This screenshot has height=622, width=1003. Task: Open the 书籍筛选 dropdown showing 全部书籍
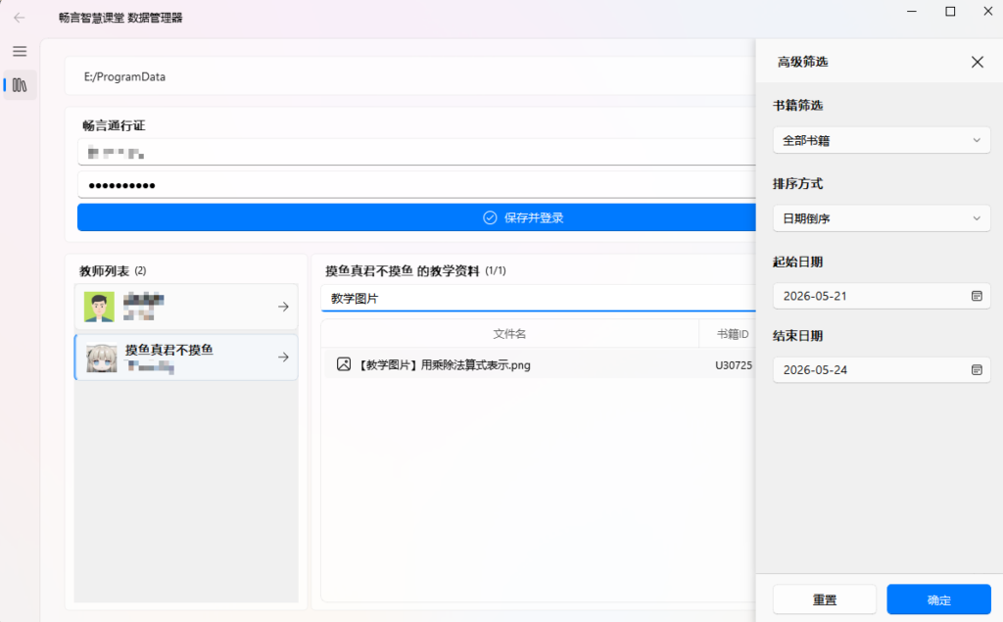click(x=882, y=140)
